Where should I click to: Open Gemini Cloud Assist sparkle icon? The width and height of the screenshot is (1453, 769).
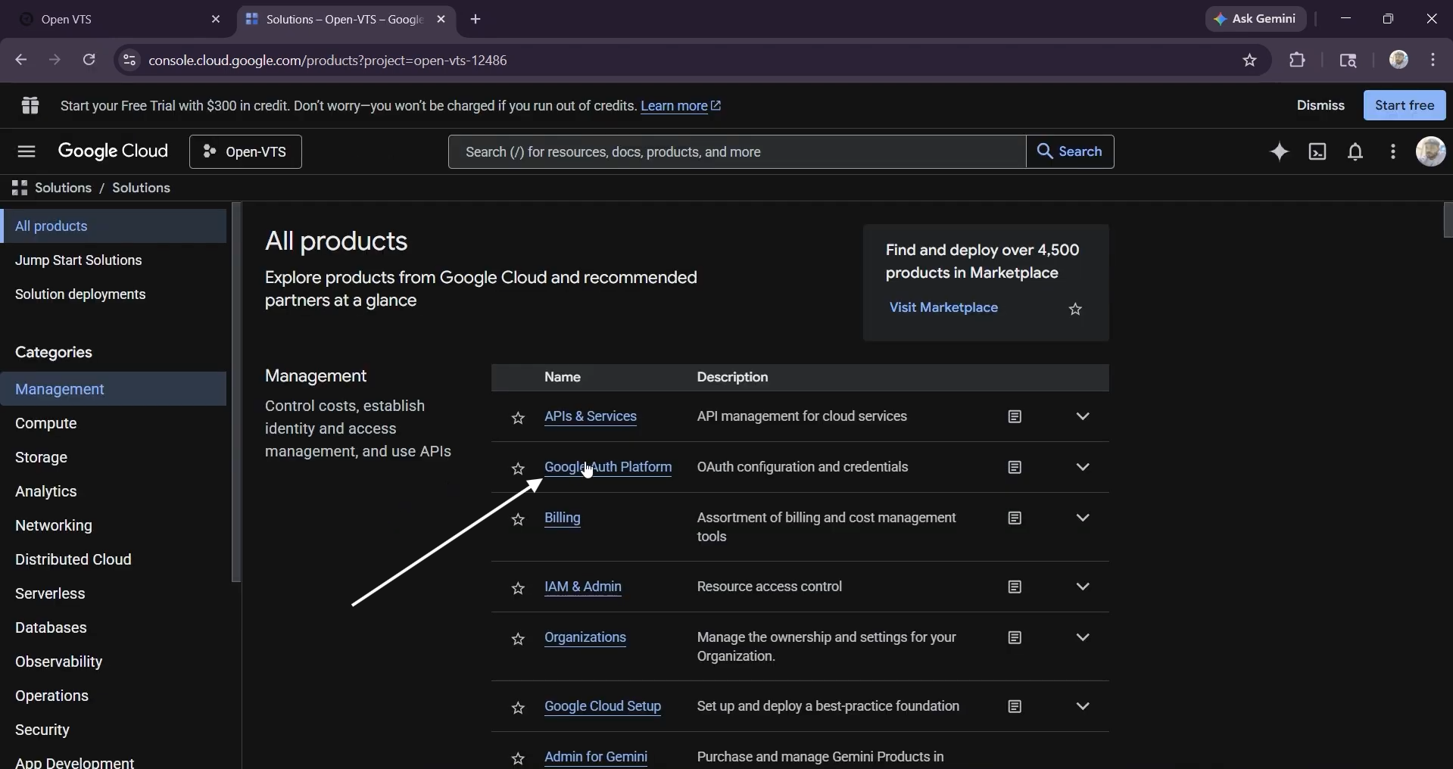(1280, 151)
